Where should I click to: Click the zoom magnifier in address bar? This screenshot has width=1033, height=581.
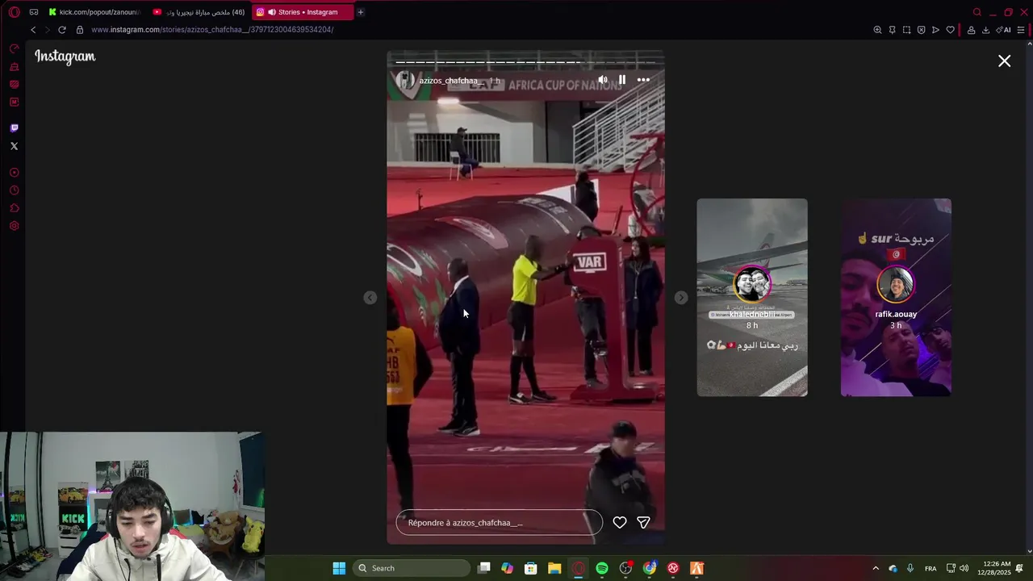[877, 30]
